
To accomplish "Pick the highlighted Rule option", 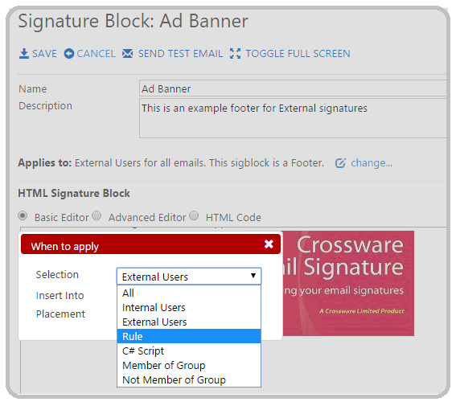I will pyautogui.click(x=189, y=336).
